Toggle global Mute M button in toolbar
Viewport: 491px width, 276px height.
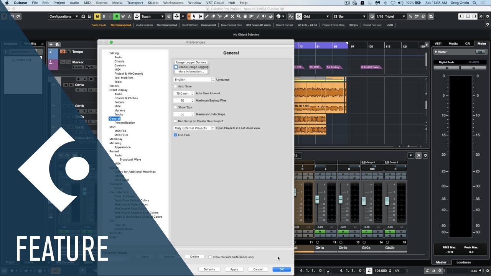(97, 16)
